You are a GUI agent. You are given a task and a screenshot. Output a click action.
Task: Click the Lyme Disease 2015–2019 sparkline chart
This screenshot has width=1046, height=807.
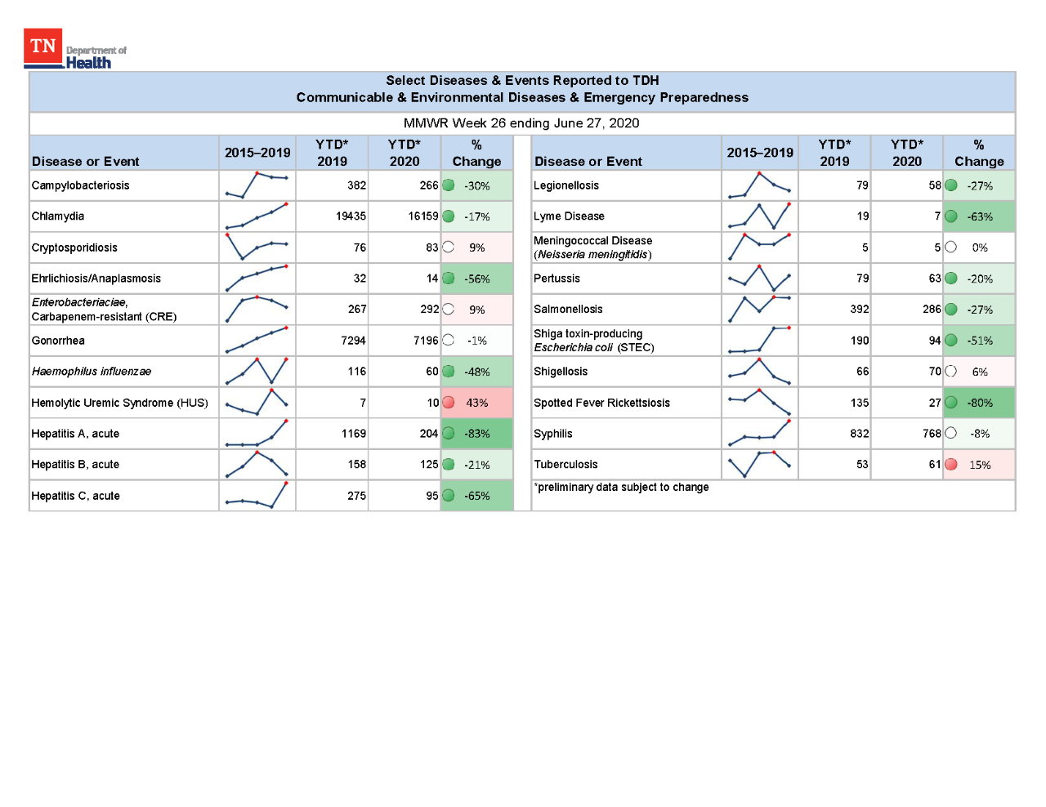click(x=760, y=216)
